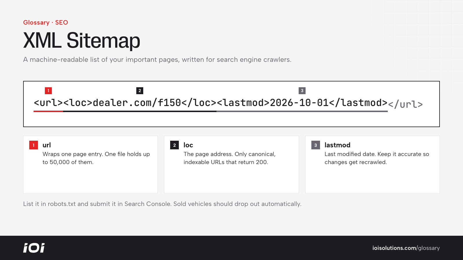Click the red 'Glossary · SEO' label
463x260 pixels.
pos(45,23)
